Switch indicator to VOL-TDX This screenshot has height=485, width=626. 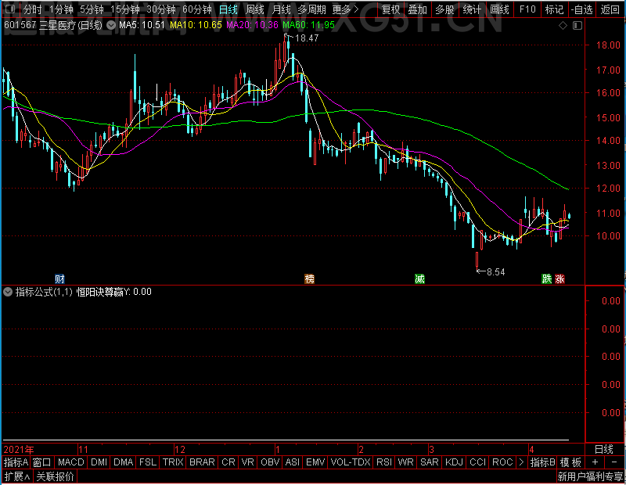pyautogui.click(x=351, y=462)
